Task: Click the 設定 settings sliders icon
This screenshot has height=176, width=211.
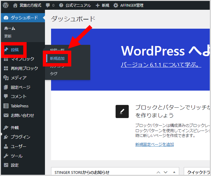Action: pos(6,165)
